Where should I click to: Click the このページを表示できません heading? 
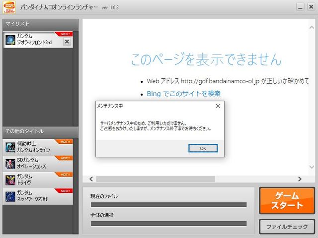tap(206, 59)
